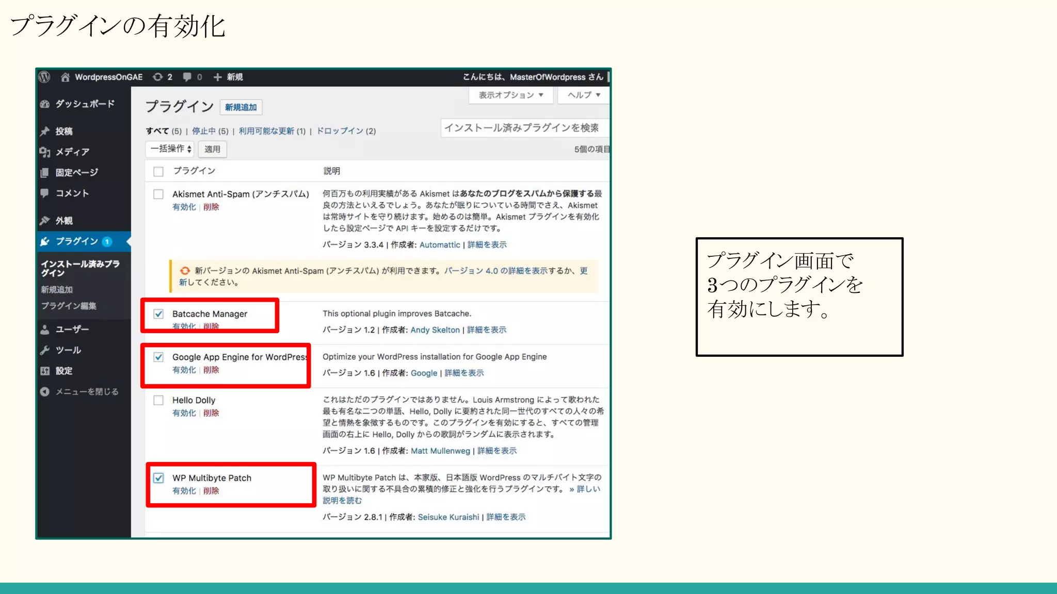Click the メディア media icon
This screenshot has height=594, width=1057.
point(45,152)
